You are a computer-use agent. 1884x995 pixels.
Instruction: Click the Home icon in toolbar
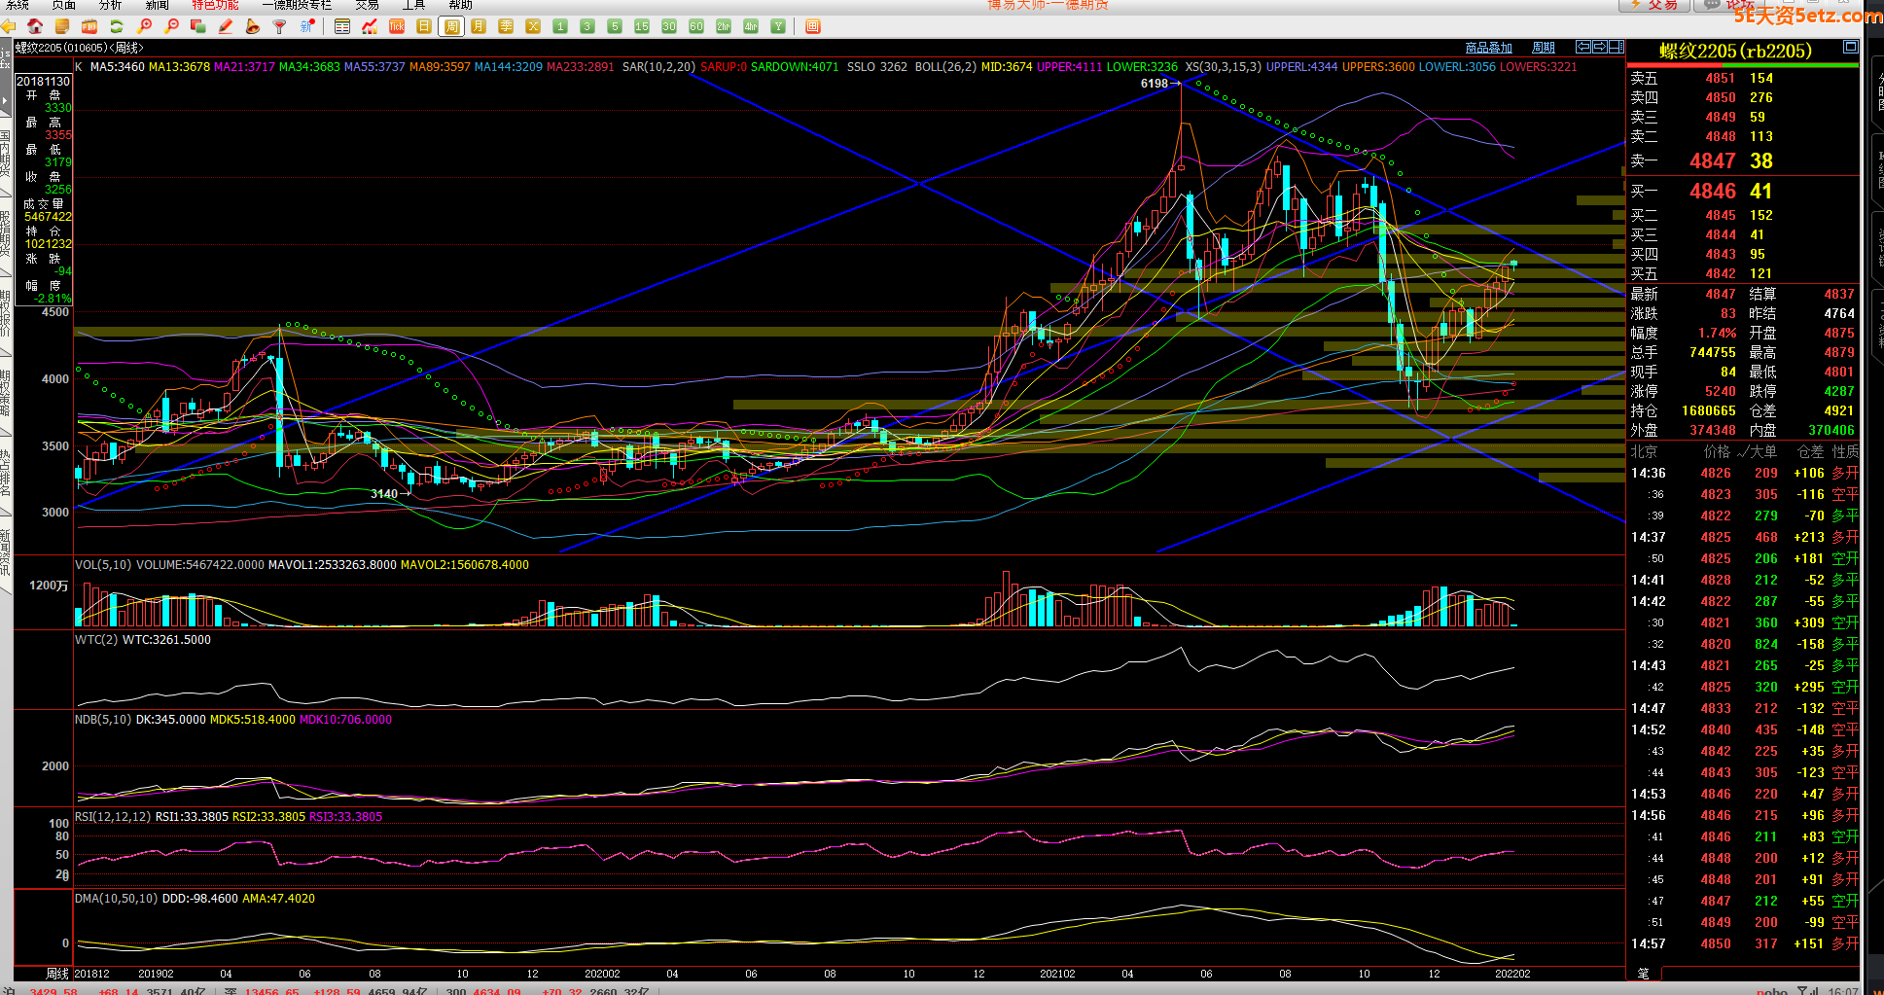35,26
